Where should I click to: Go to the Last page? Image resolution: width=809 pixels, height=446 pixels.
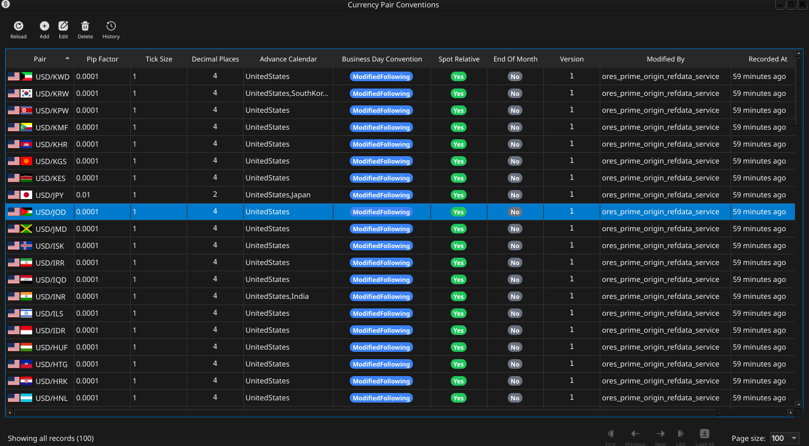(681, 437)
